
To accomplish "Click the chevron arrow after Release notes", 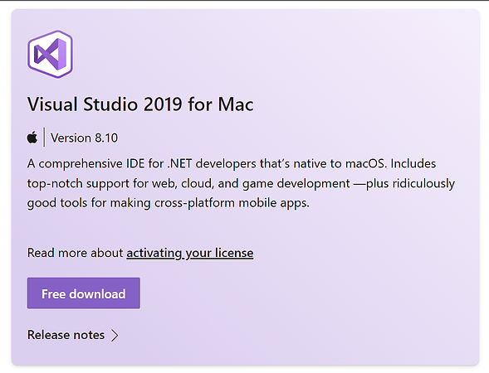I will (x=115, y=336).
